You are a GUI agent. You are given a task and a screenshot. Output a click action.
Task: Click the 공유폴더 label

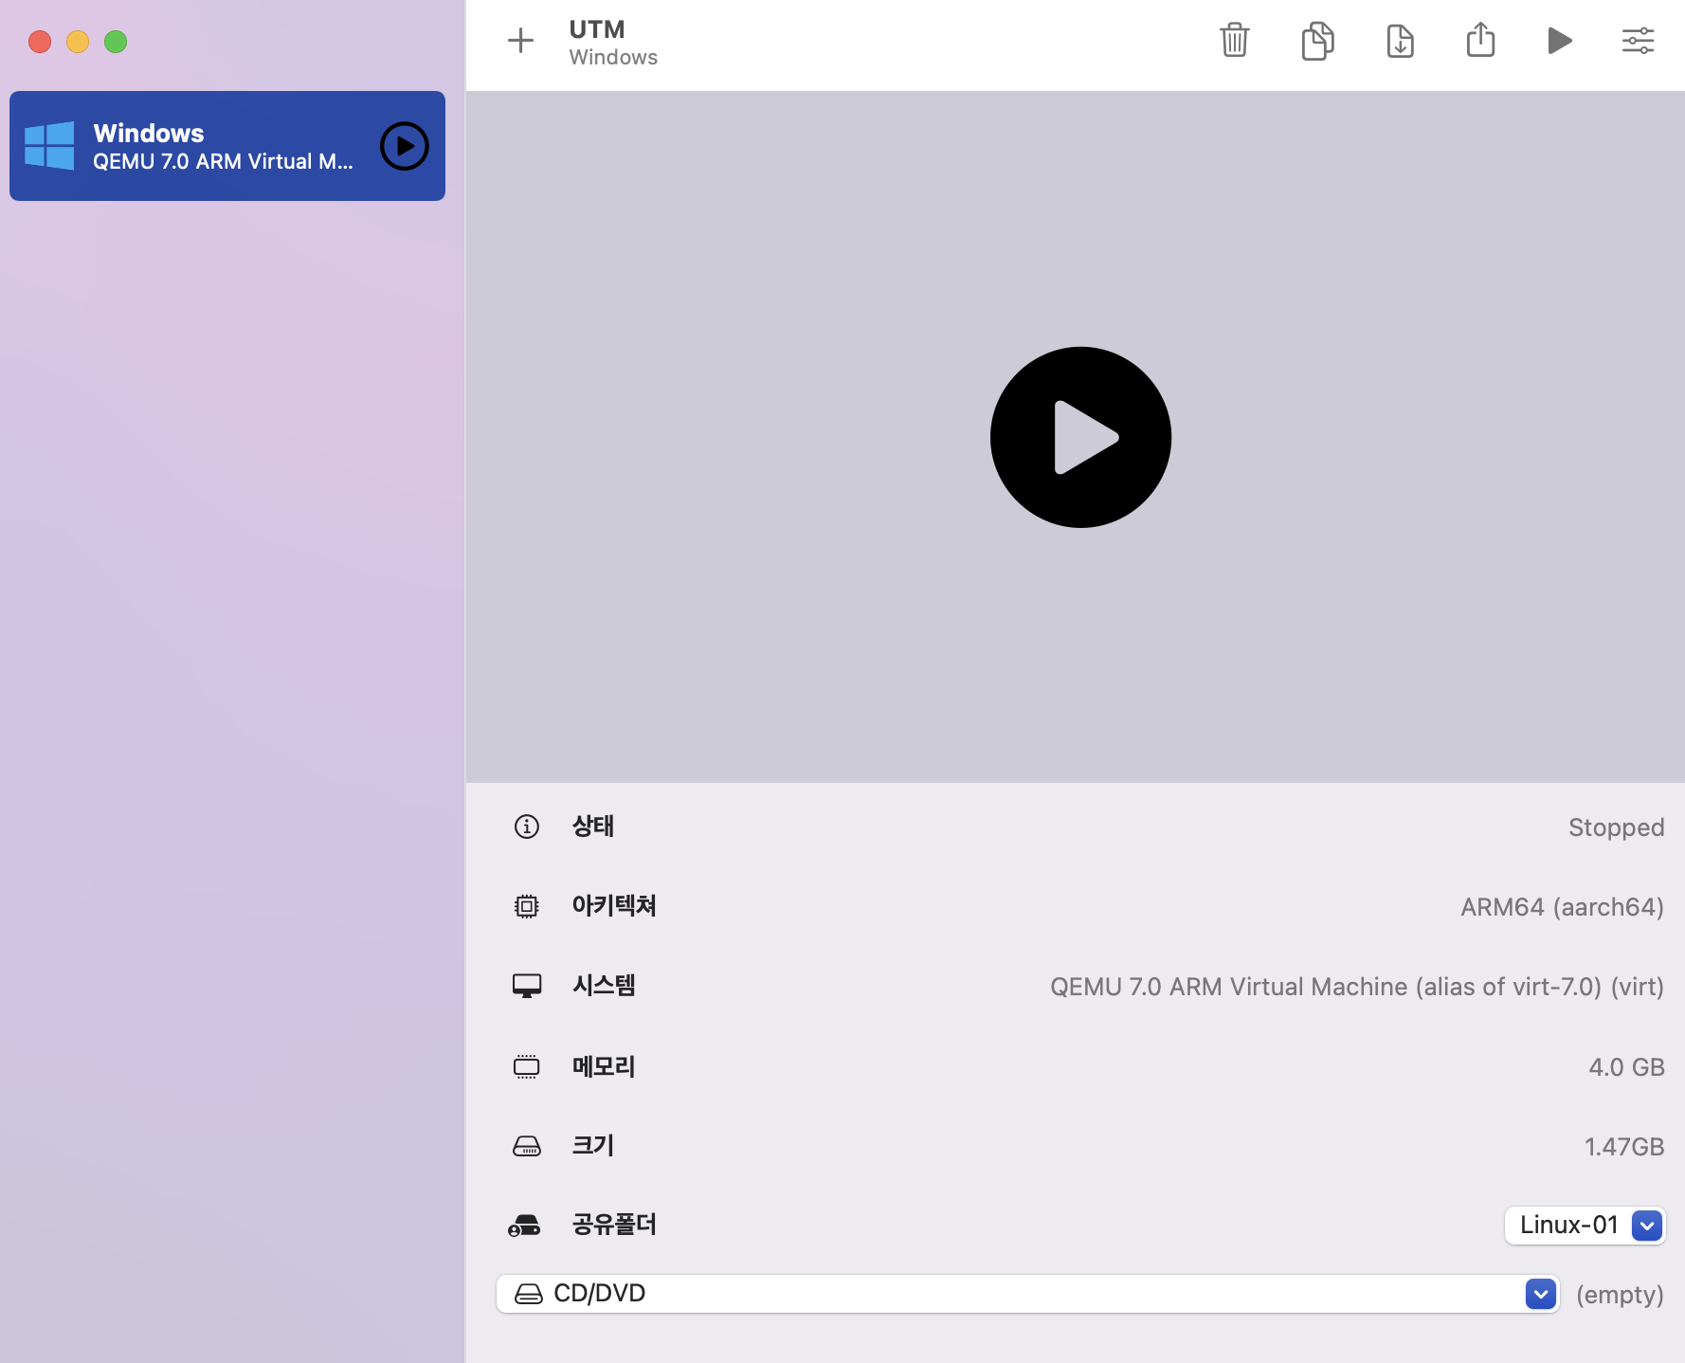tap(614, 1226)
